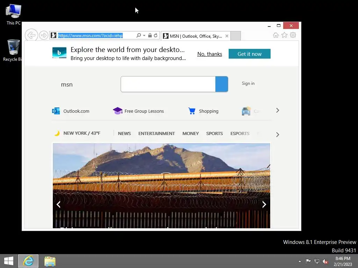
Task: Show previous slide in news carousel
Action: [59, 204]
